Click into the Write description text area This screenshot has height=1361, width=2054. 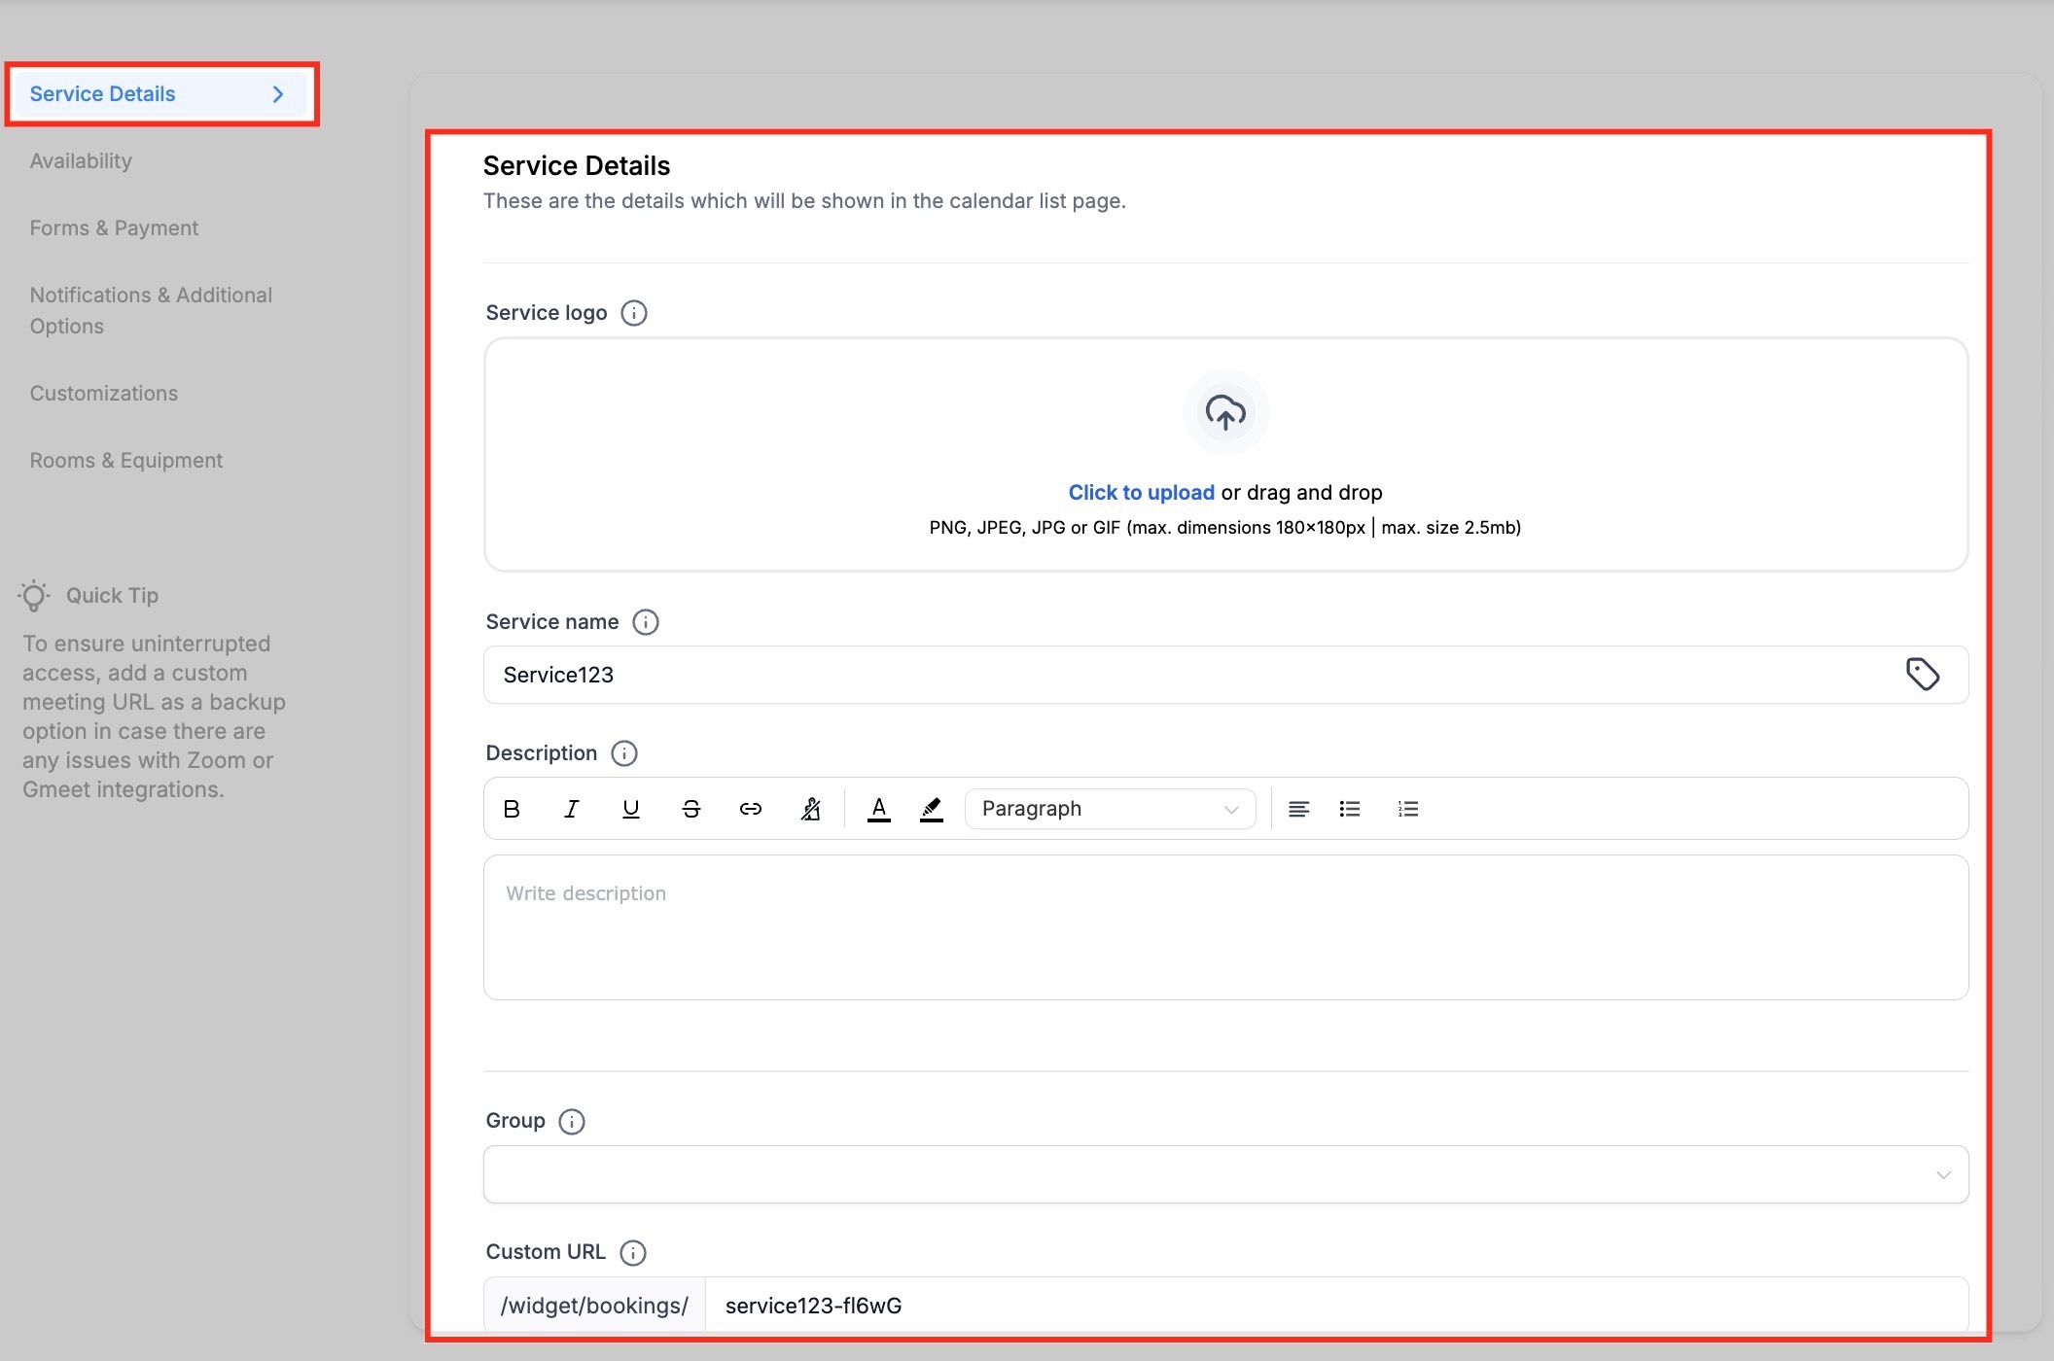1225,926
